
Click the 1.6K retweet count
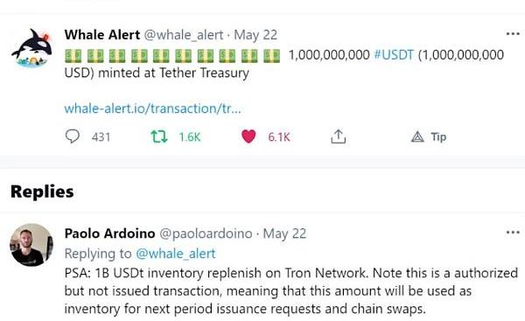point(190,137)
